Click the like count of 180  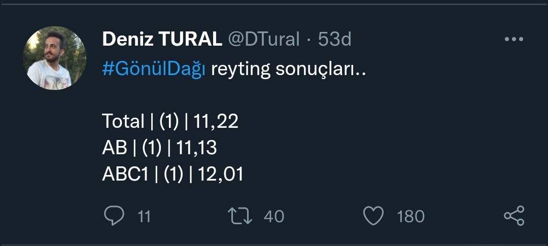[410, 217]
